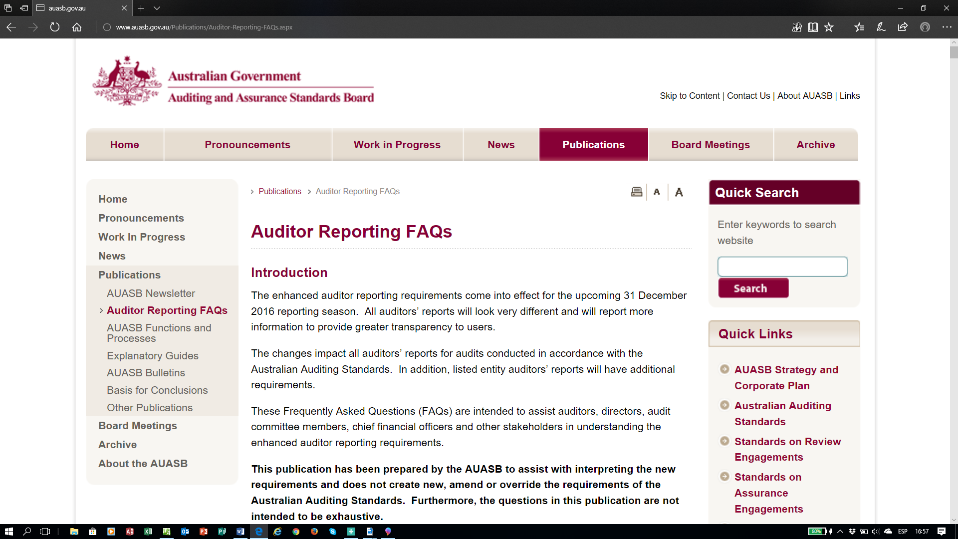This screenshot has height=539, width=958.
Task: Select Work in Progress navigation tab
Action: (x=397, y=145)
